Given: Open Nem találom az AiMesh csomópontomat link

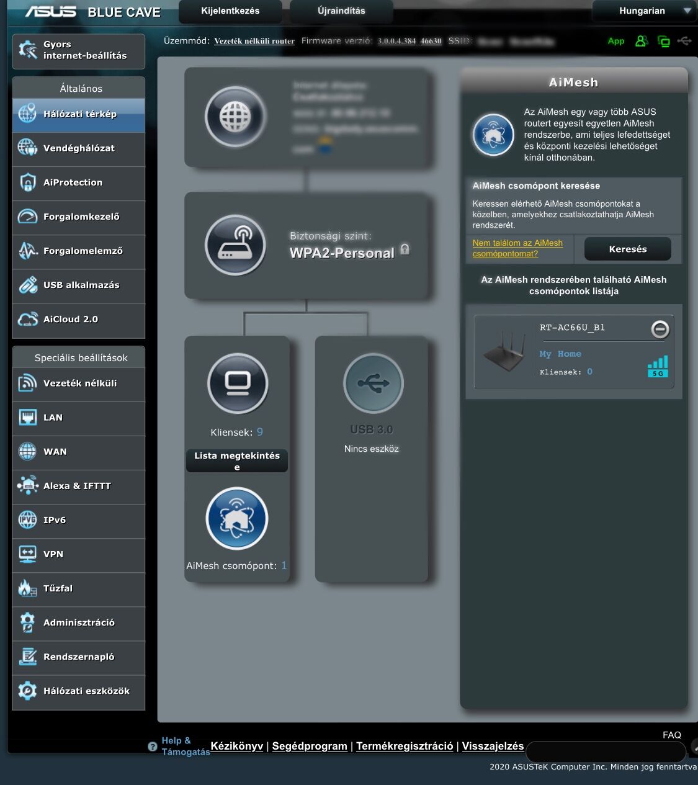Looking at the screenshot, I should pyautogui.click(x=517, y=248).
